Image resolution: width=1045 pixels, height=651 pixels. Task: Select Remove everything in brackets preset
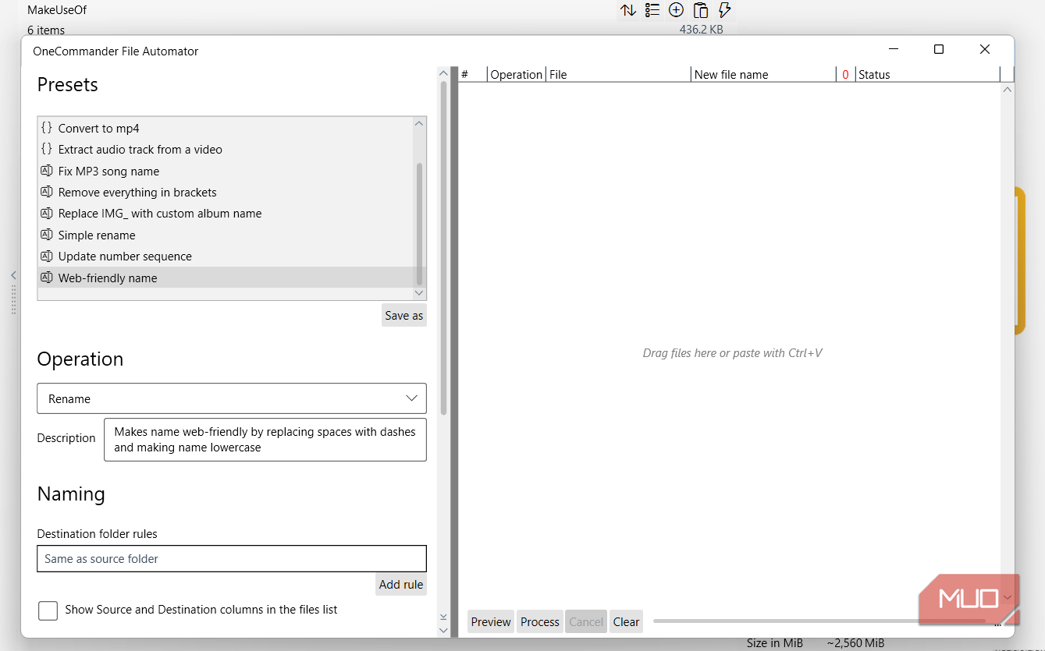pyautogui.click(x=226, y=193)
